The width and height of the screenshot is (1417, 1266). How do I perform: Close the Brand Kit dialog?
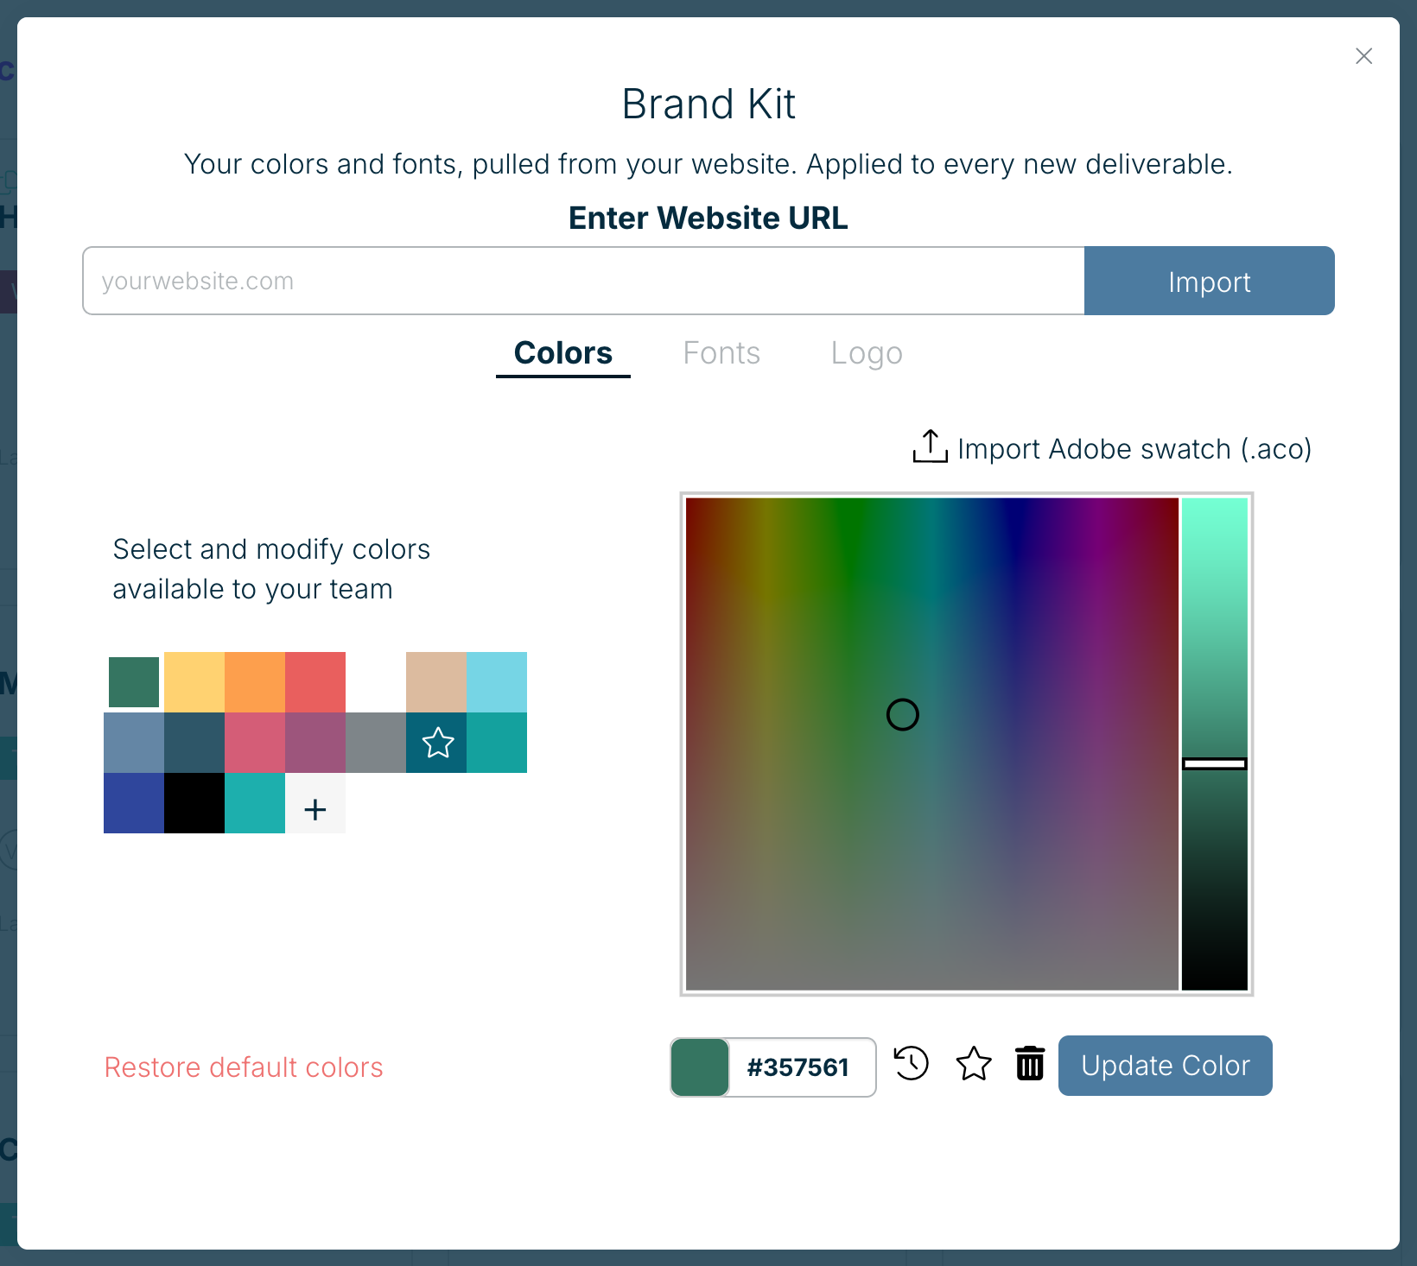coord(1364,56)
